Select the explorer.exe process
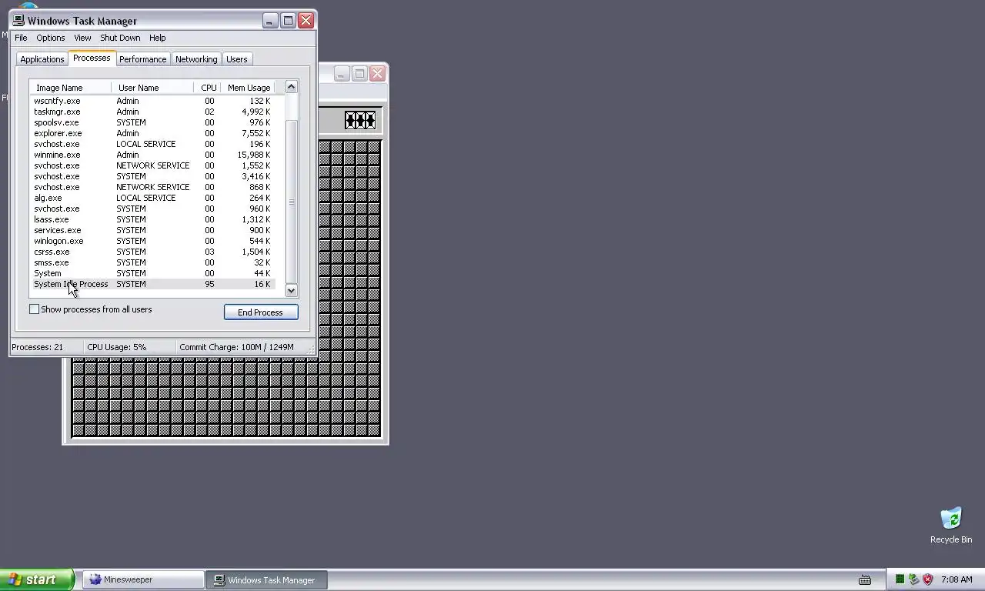The image size is (985, 591). 152,133
